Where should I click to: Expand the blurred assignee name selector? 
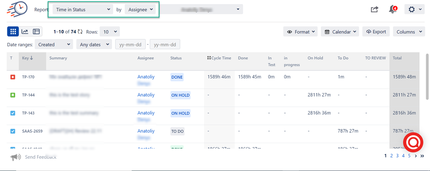pos(201,9)
